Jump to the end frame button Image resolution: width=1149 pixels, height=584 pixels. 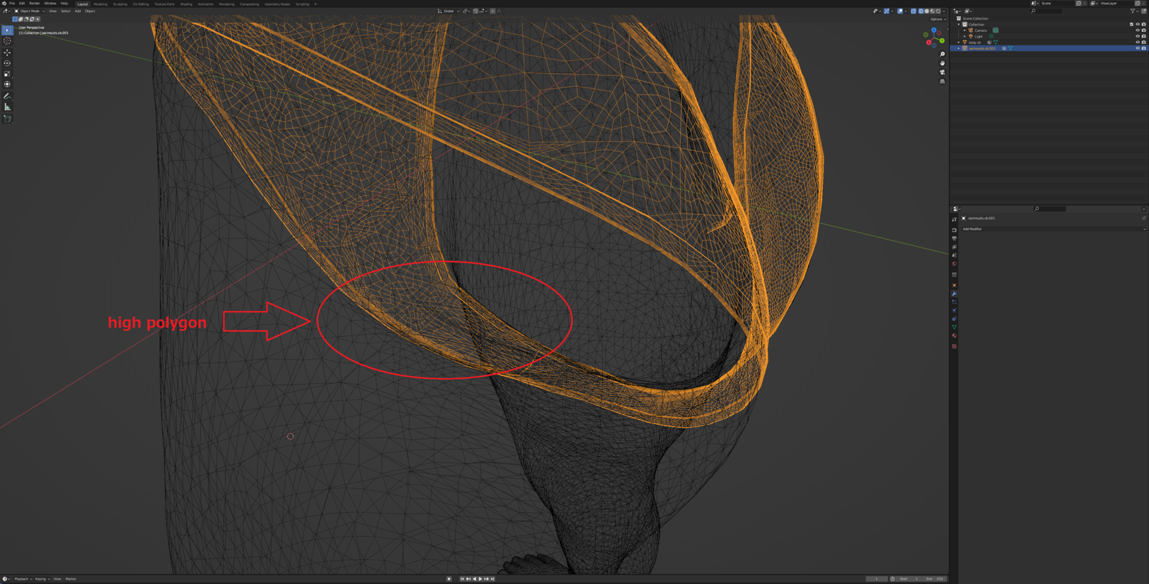pyautogui.click(x=493, y=579)
